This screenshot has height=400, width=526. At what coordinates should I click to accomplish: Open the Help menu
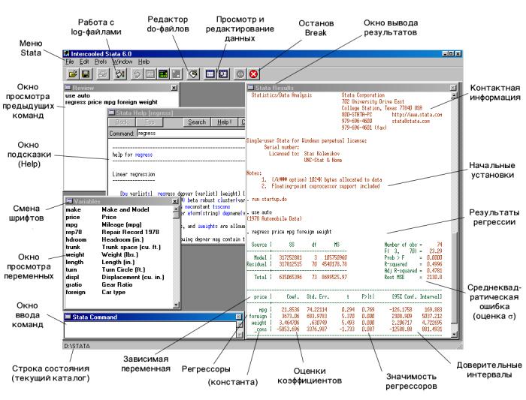pos(144,62)
